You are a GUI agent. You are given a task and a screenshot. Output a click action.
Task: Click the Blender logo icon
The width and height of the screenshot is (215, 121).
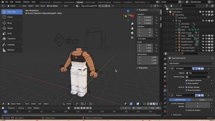[2, 2]
